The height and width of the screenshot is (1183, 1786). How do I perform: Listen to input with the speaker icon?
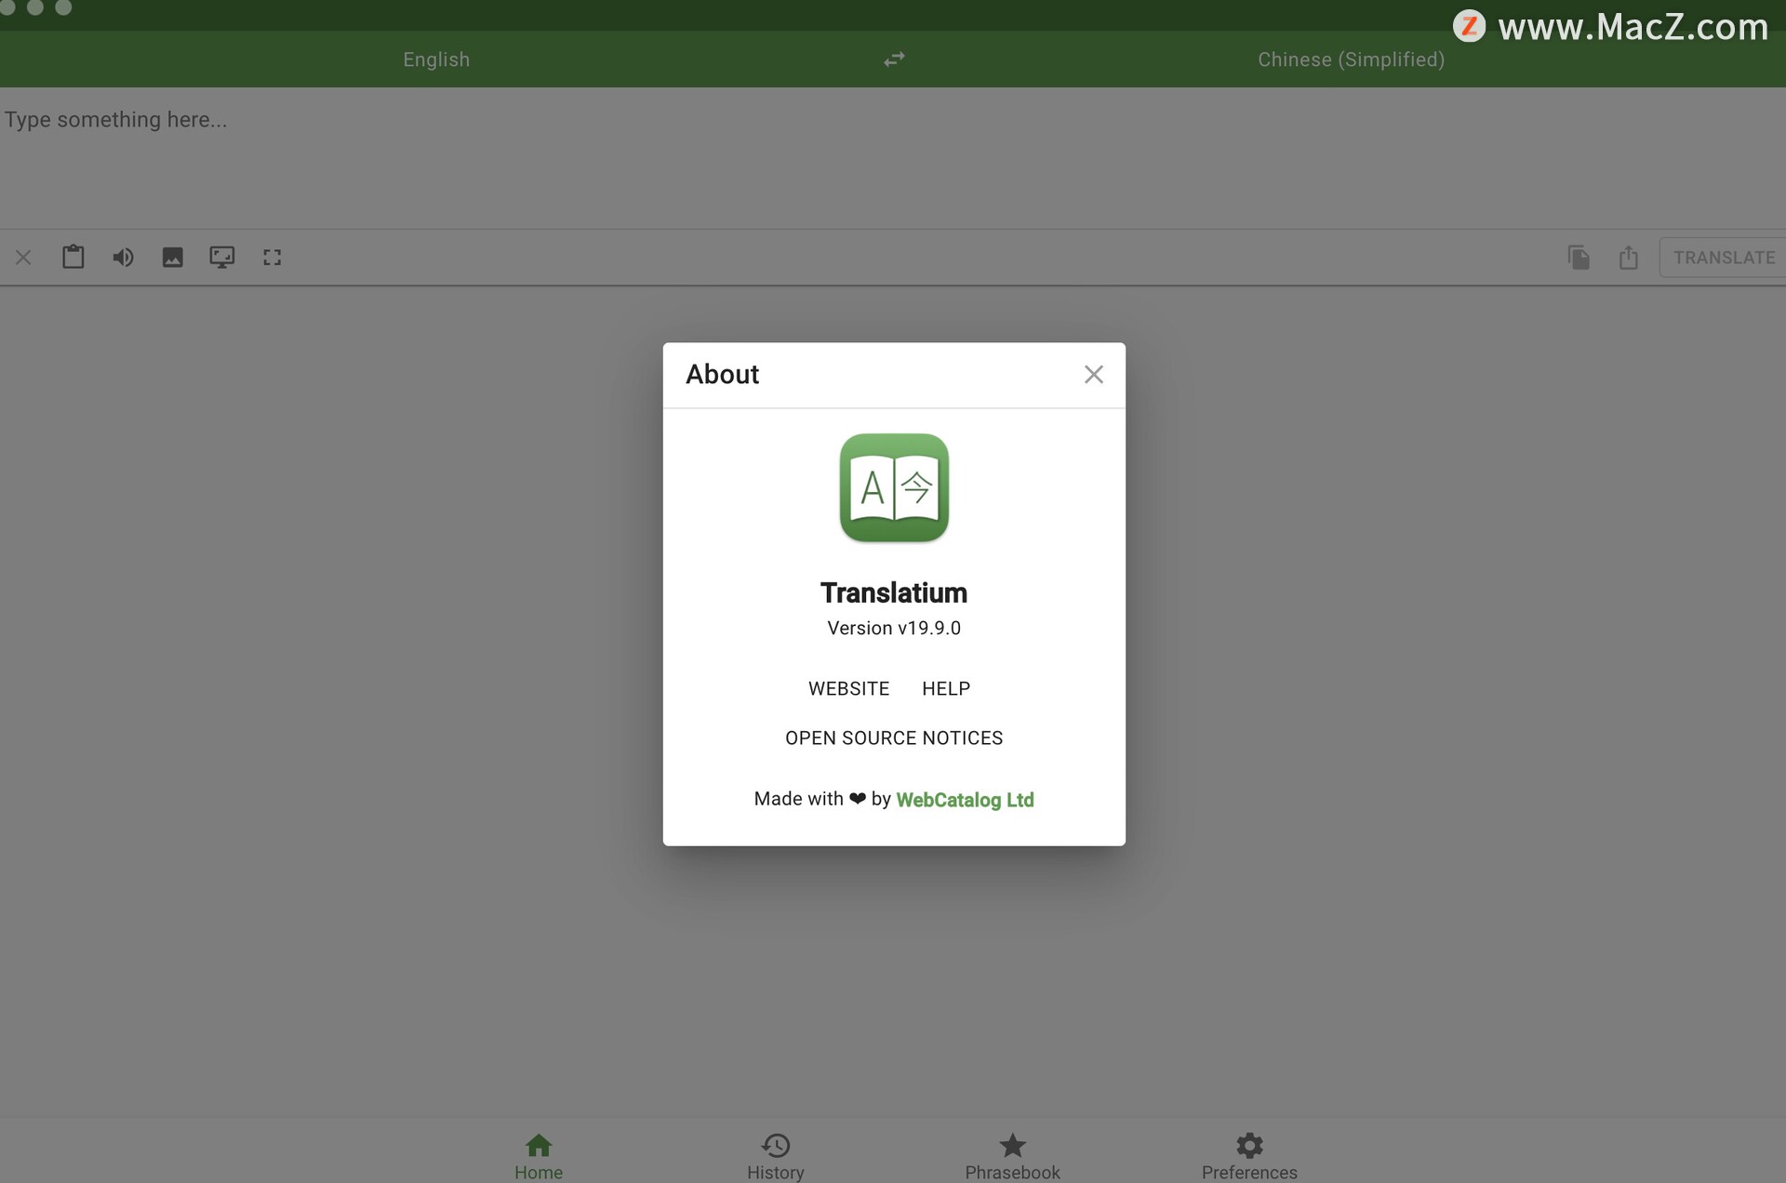pyautogui.click(x=123, y=258)
